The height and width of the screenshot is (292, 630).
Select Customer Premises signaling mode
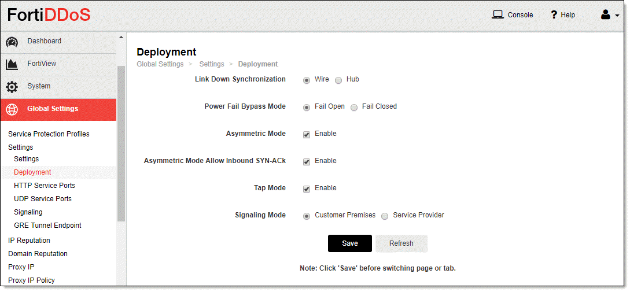pyautogui.click(x=307, y=216)
